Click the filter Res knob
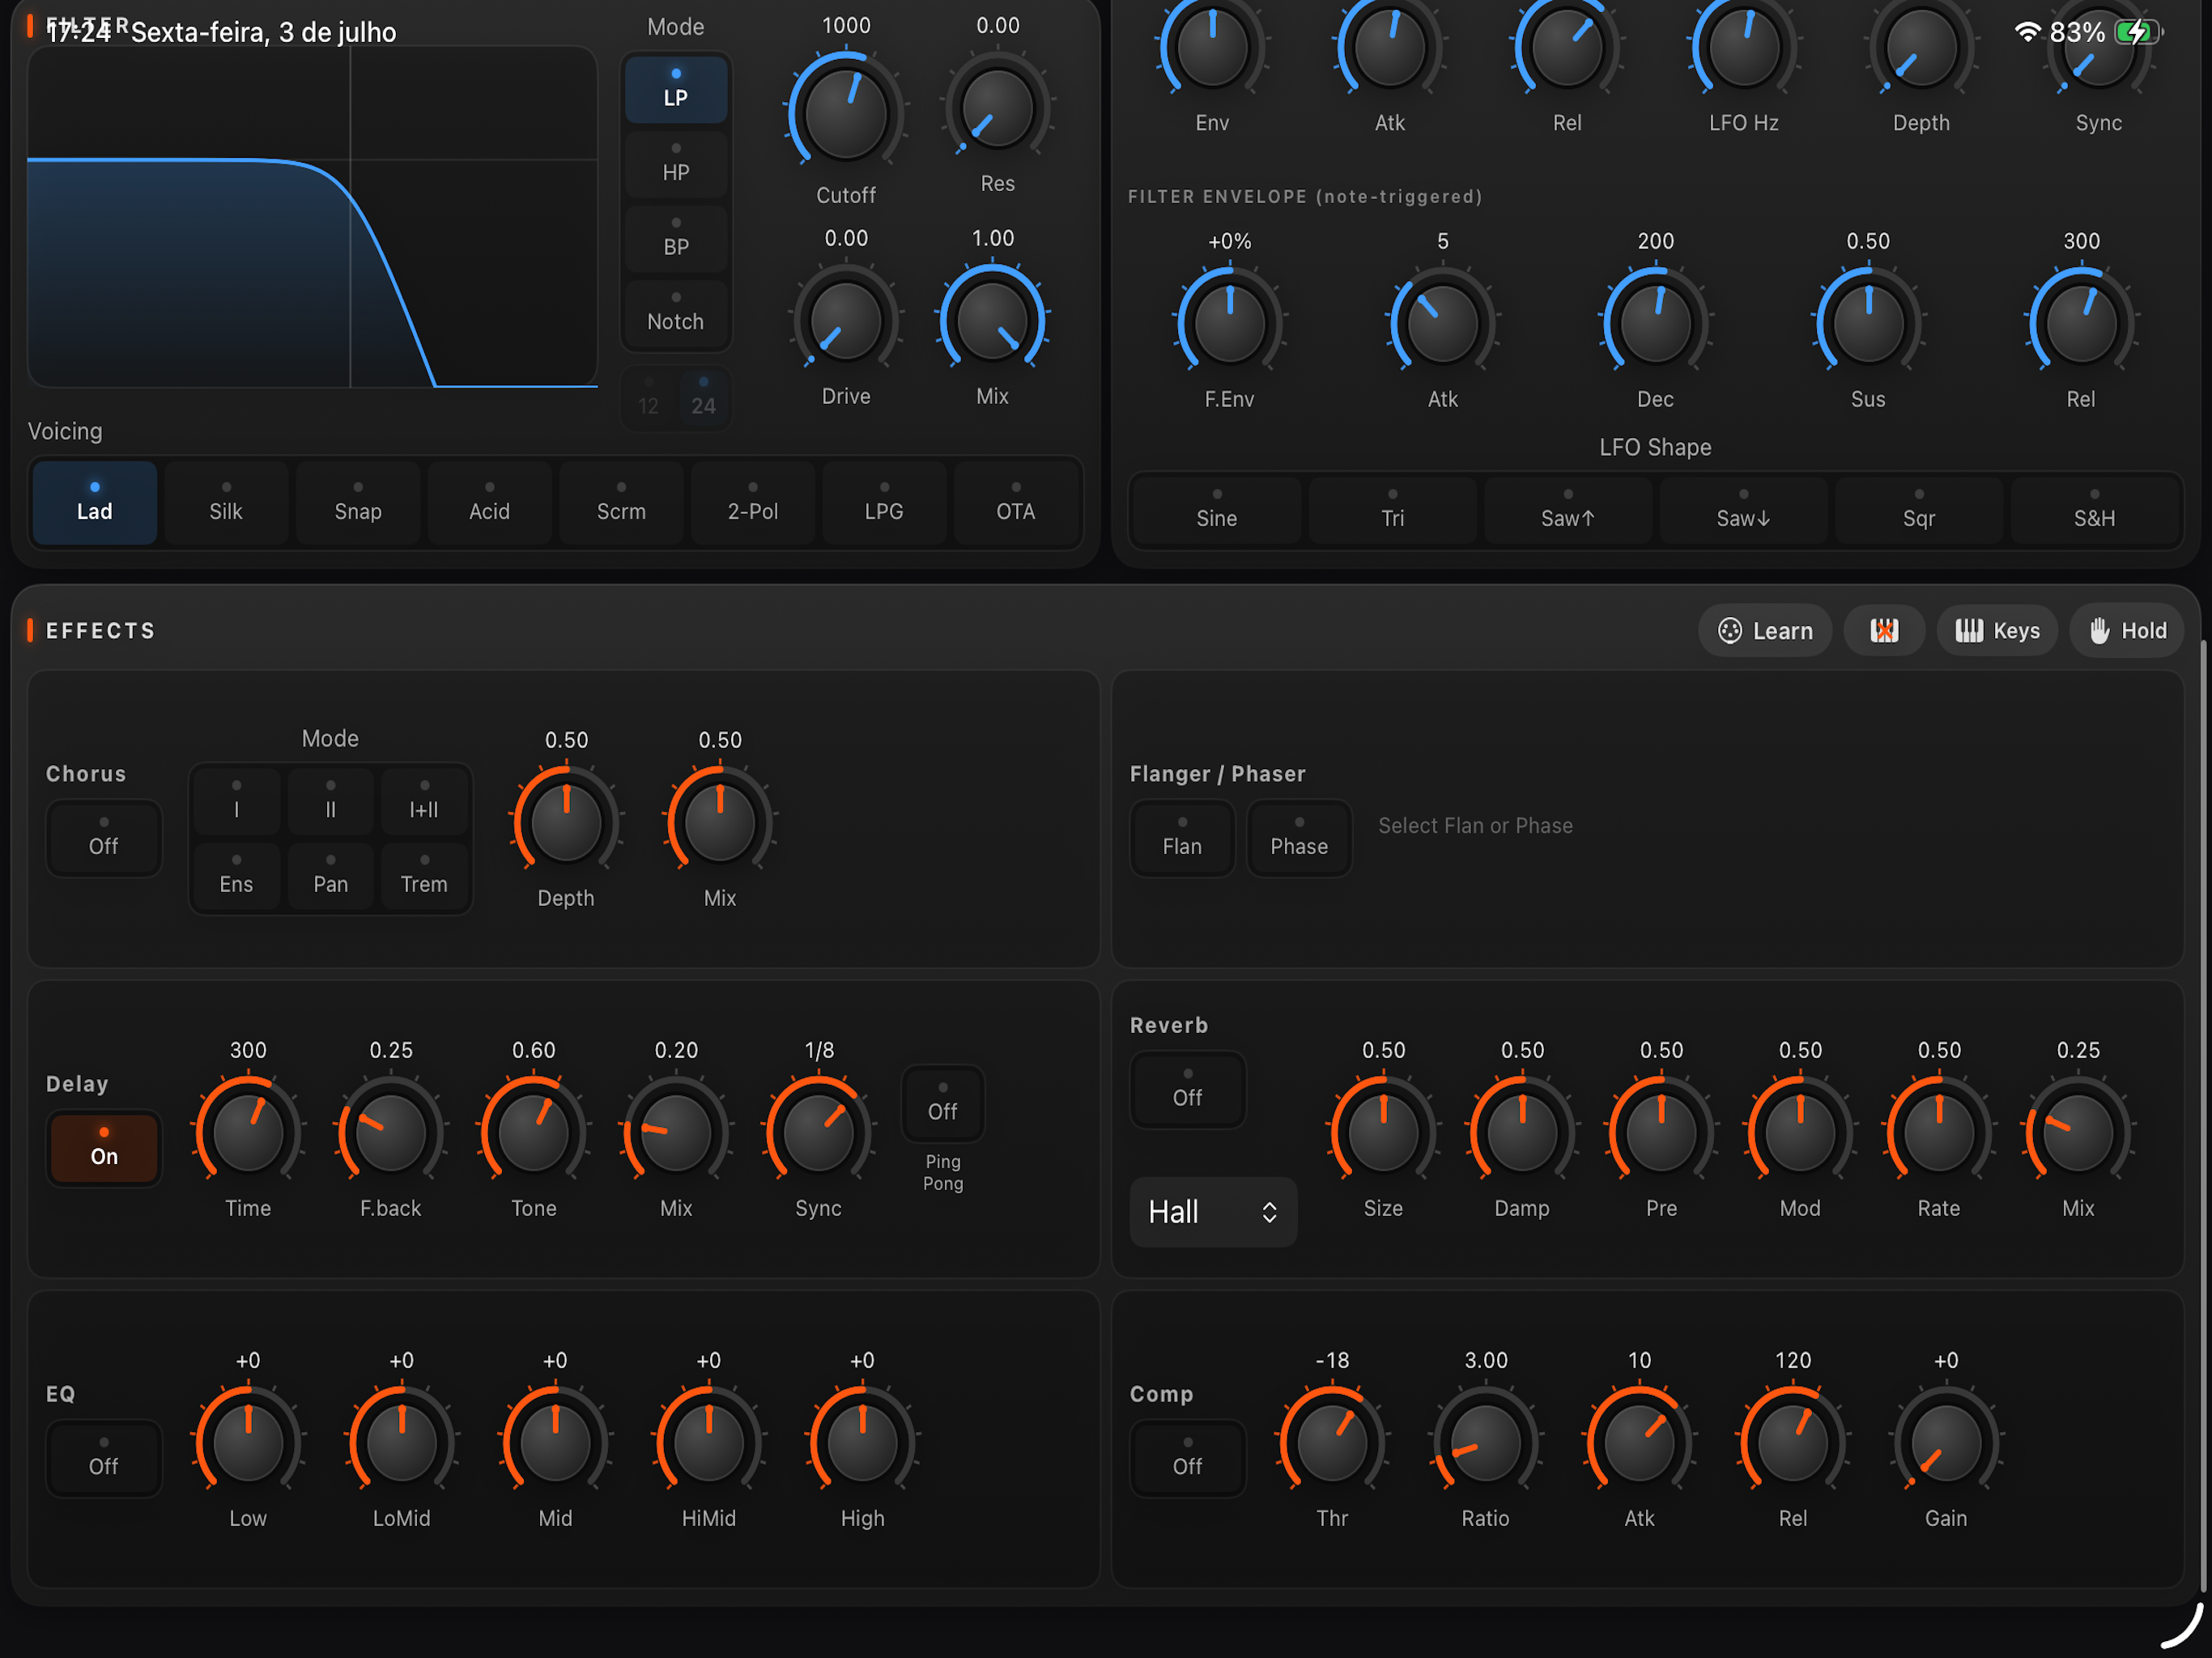 point(998,108)
